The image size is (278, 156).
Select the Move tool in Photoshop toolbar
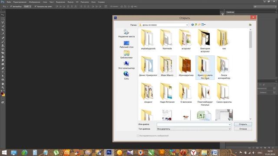[x=3, y=15]
